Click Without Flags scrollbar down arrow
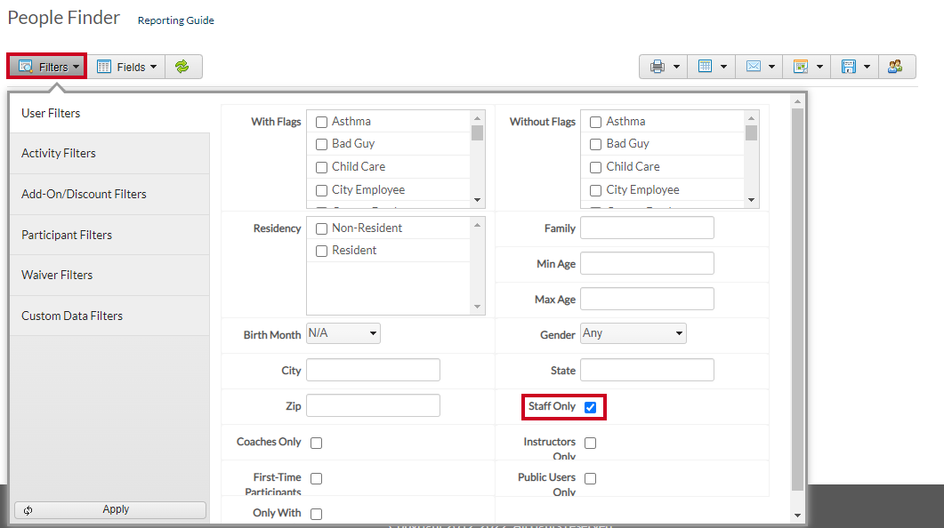The image size is (944, 528). (x=751, y=200)
